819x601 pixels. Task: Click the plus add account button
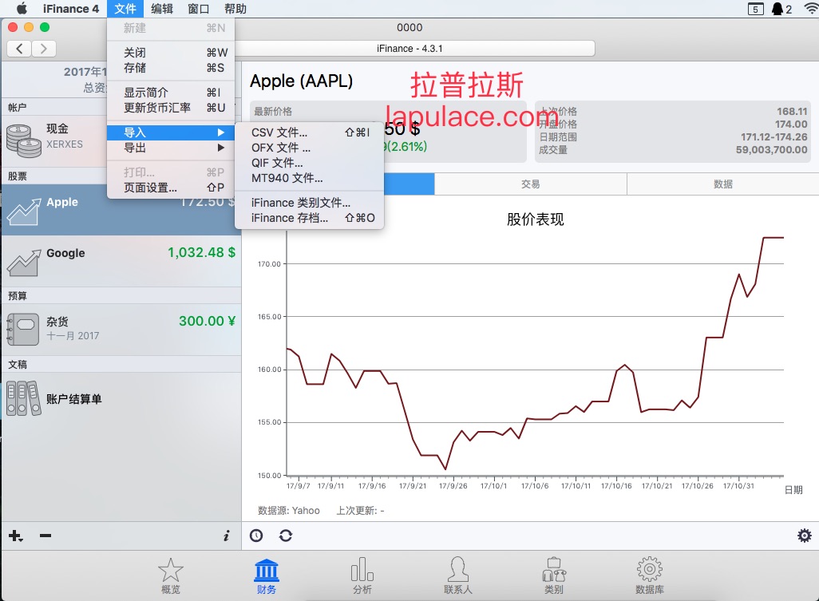tap(16, 536)
